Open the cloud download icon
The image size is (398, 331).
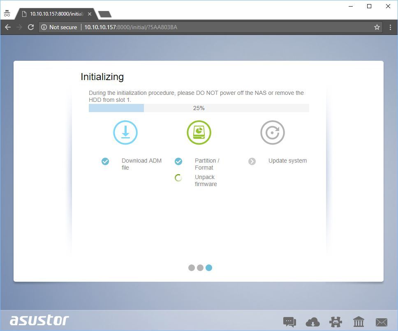[x=312, y=322]
